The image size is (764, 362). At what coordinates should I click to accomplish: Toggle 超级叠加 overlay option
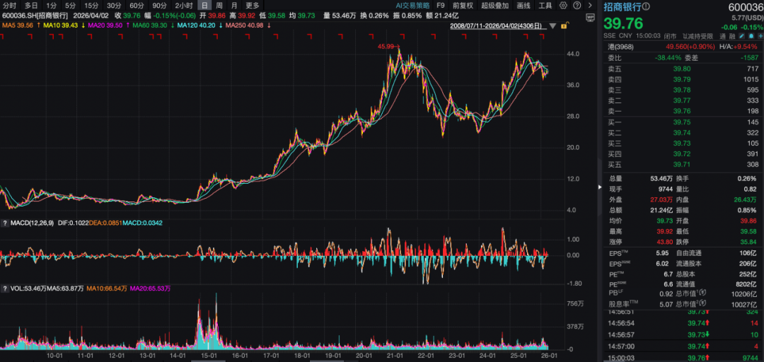click(x=494, y=6)
